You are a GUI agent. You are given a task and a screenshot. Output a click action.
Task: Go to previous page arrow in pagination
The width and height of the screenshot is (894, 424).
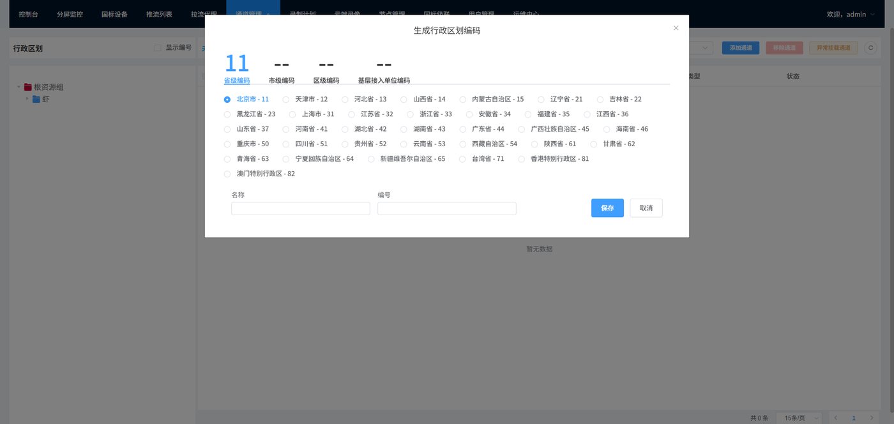[835, 418]
